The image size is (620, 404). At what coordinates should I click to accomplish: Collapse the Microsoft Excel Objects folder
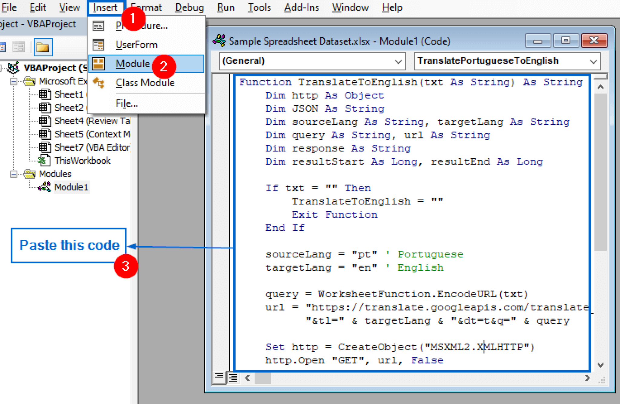pyautogui.click(x=14, y=82)
